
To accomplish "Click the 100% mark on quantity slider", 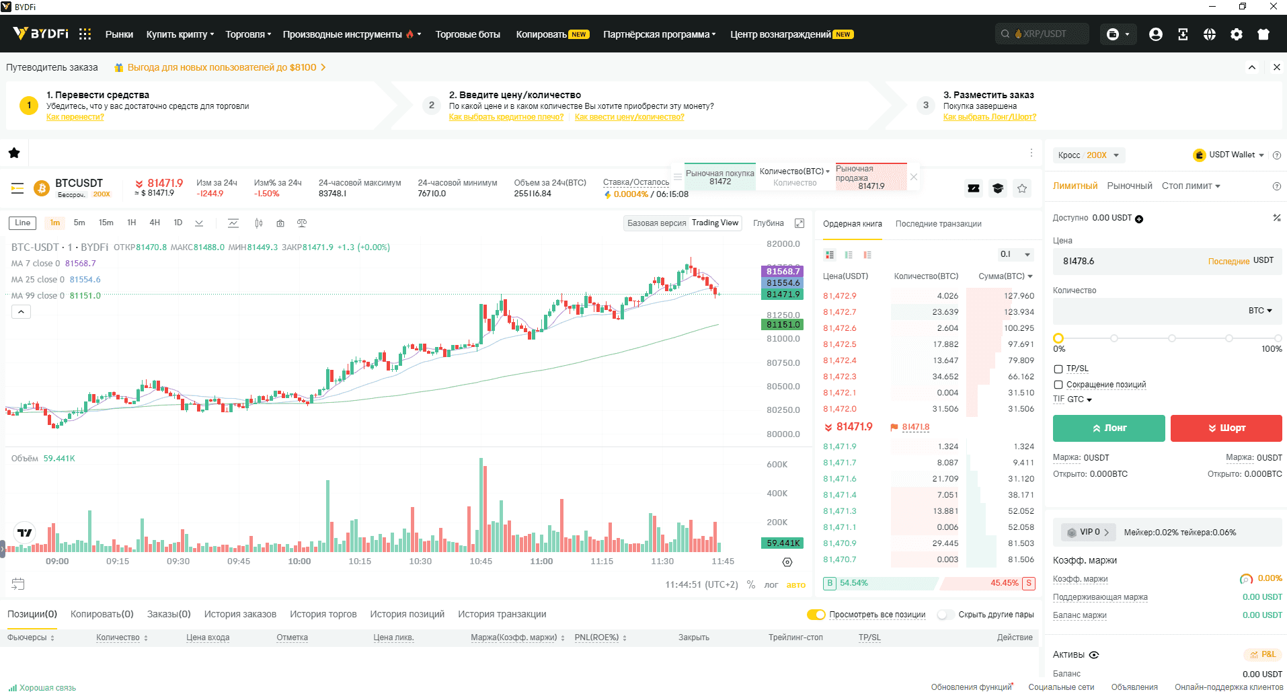I will (1278, 339).
